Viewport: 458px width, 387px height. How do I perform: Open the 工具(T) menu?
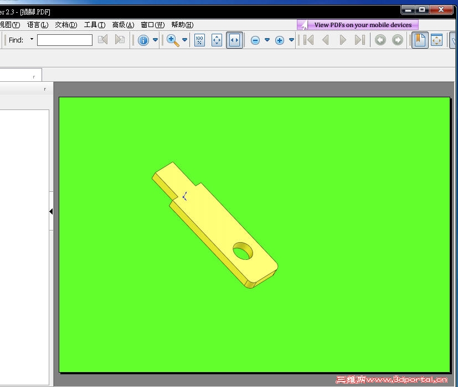95,25
